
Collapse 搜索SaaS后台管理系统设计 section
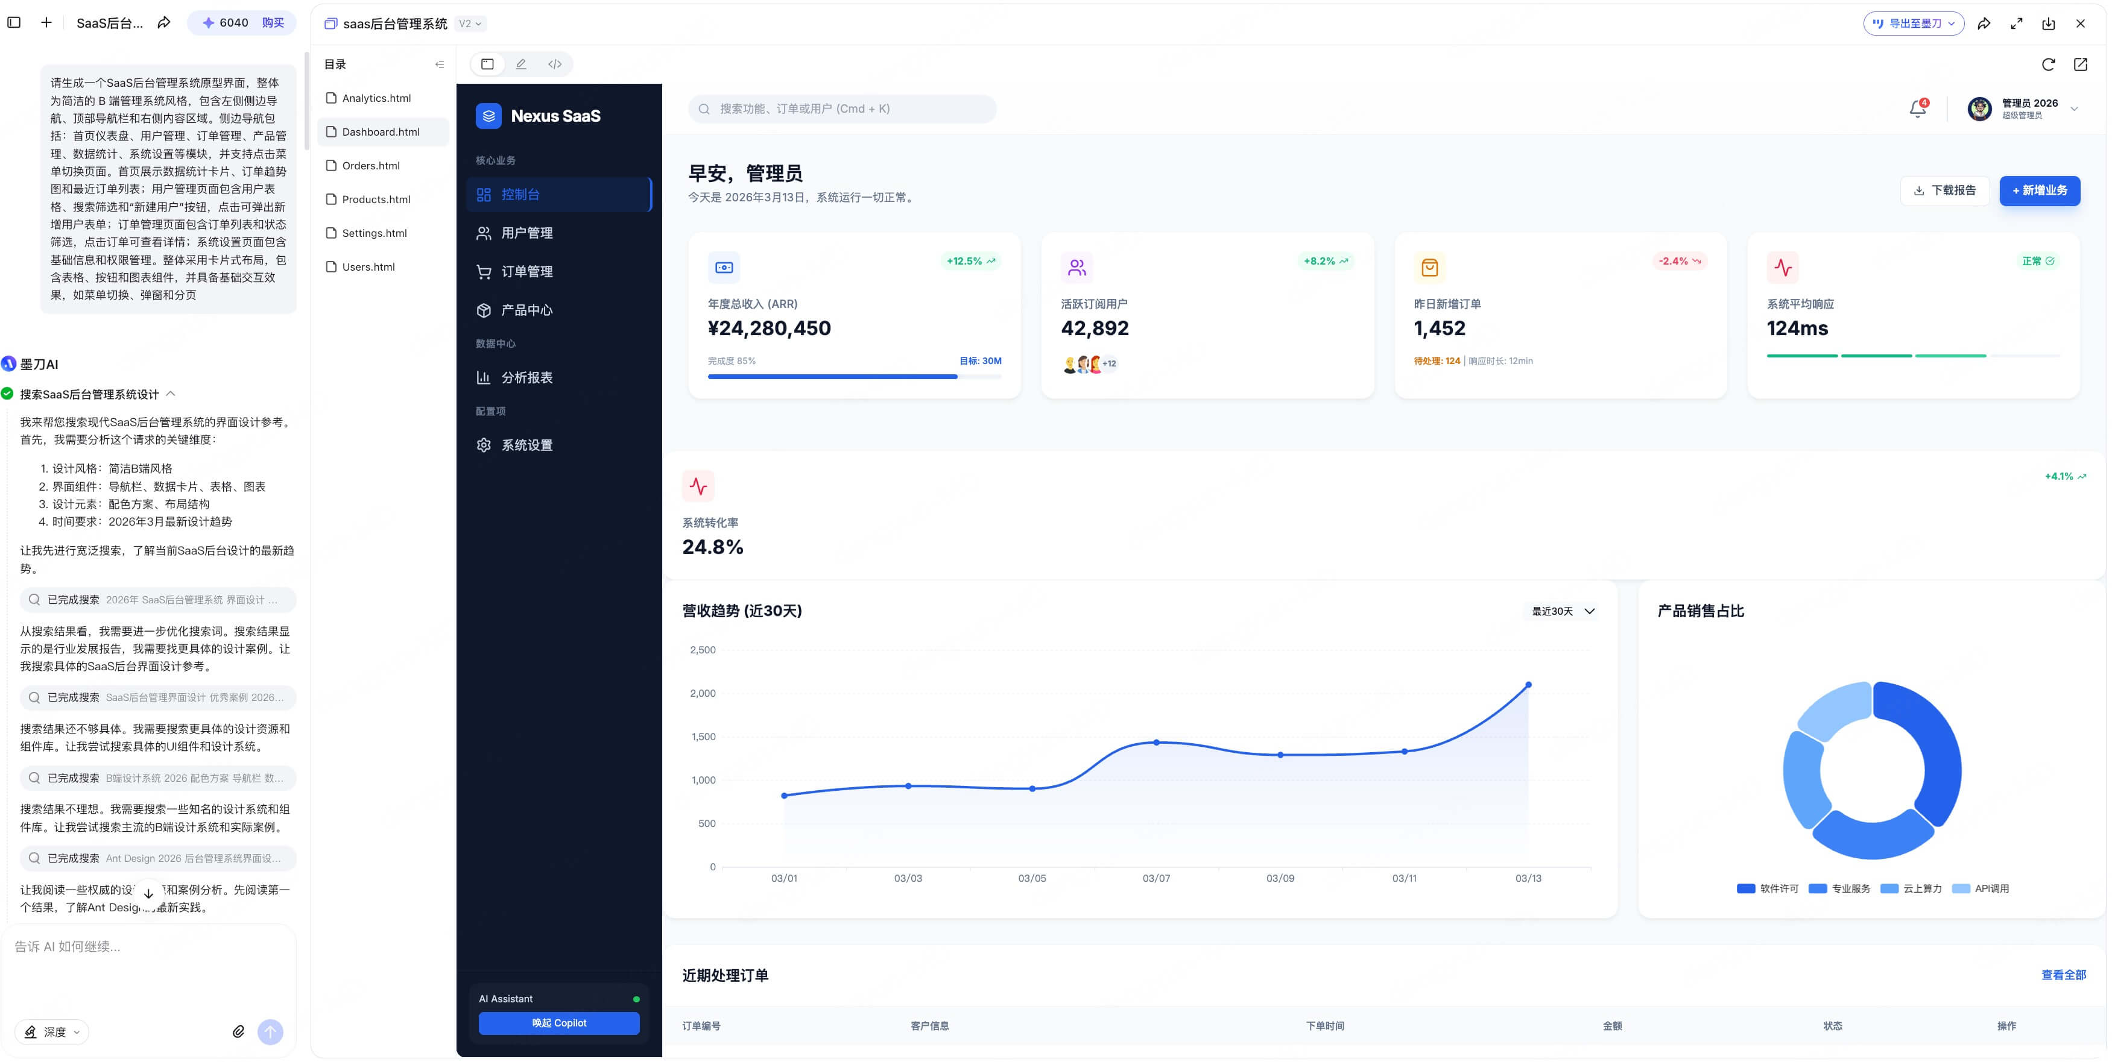point(171,394)
